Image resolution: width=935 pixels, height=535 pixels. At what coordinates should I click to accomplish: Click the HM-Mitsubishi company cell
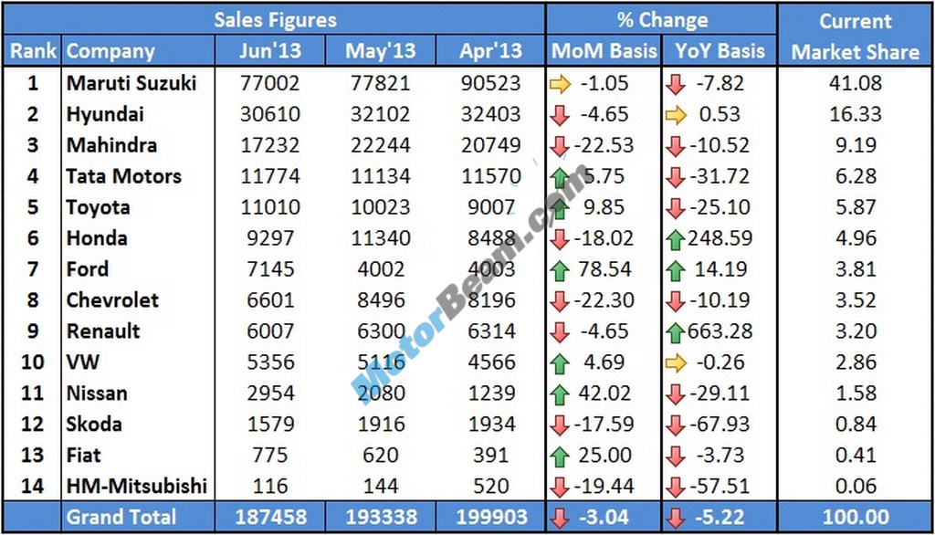coord(137,486)
